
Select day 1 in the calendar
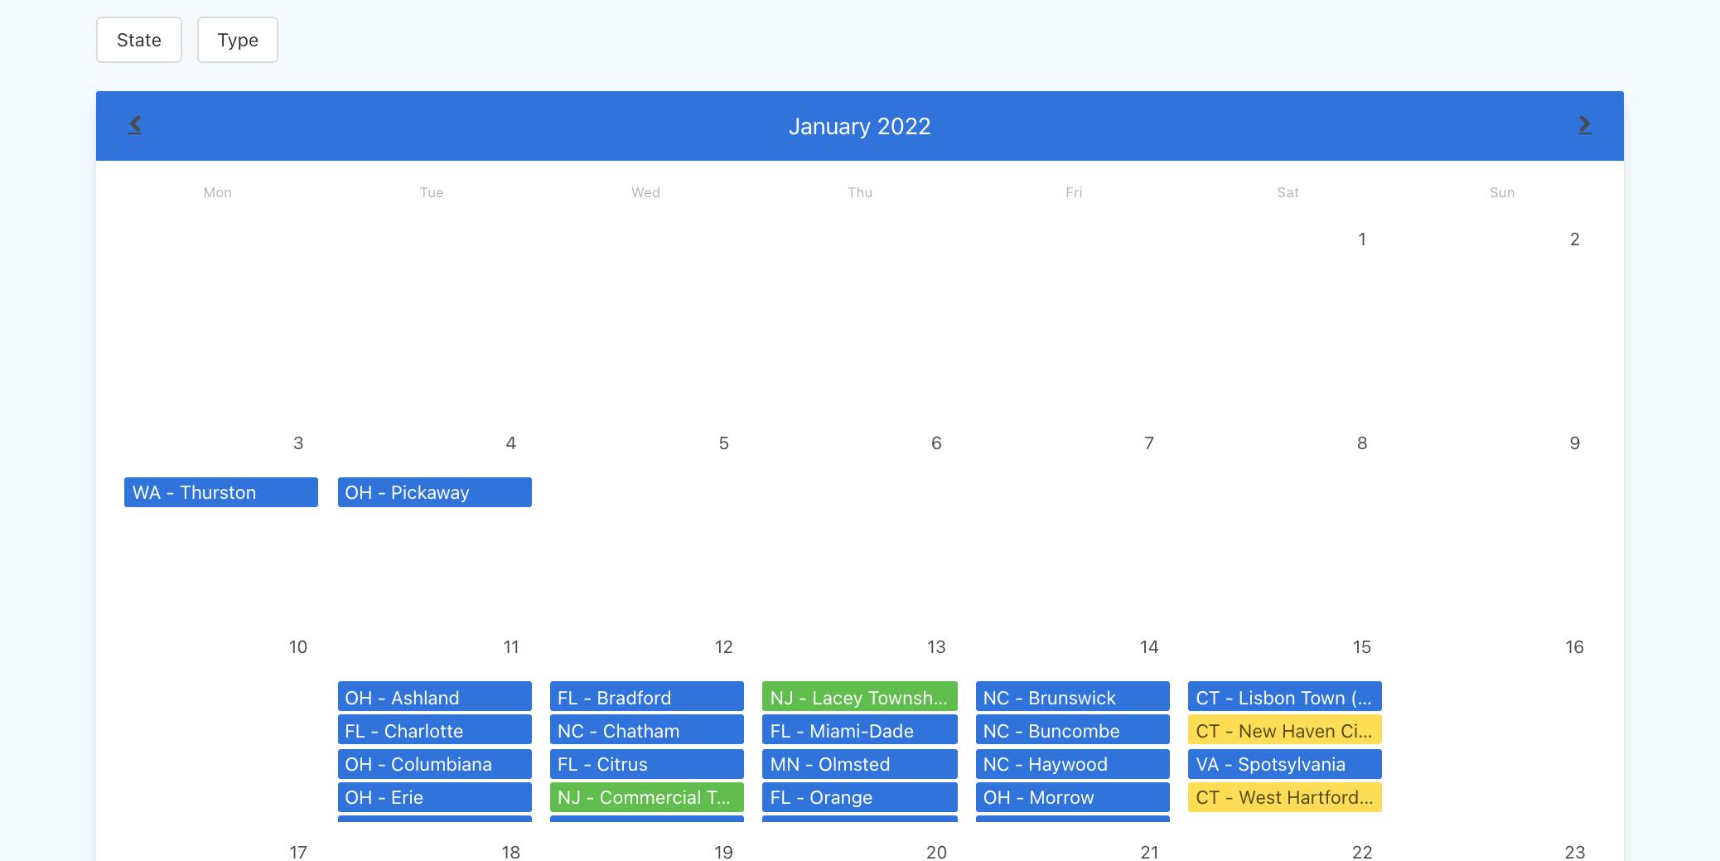[1362, 239]
